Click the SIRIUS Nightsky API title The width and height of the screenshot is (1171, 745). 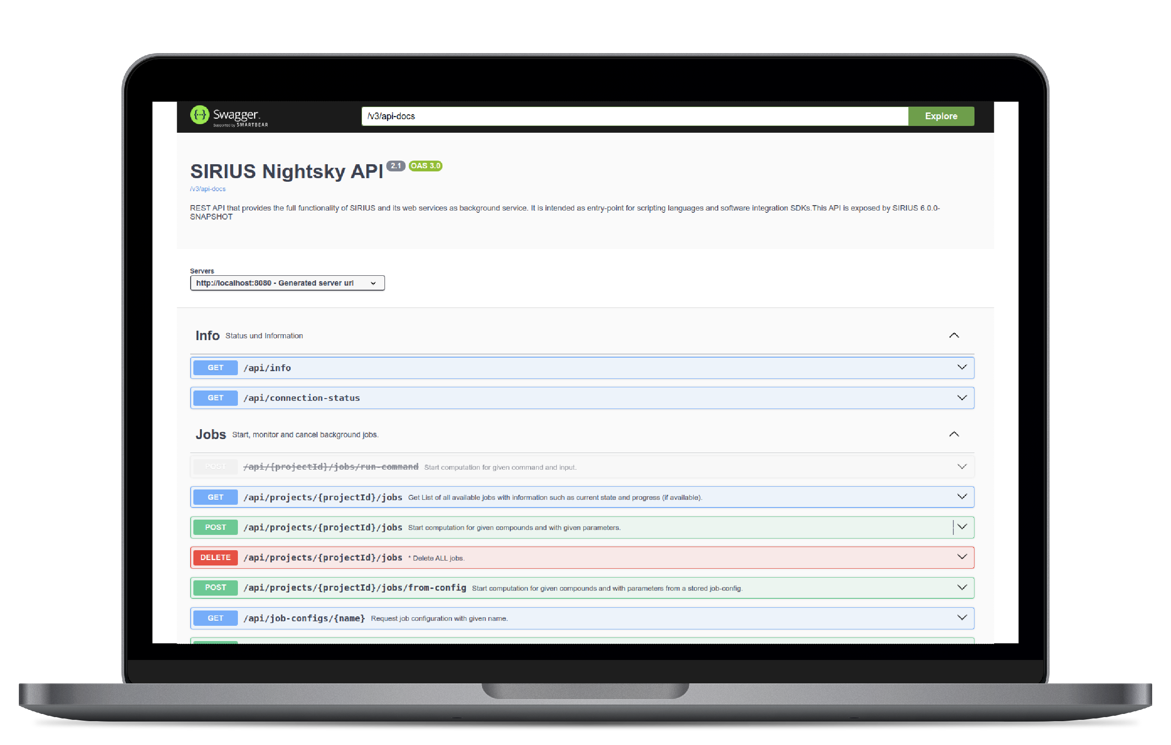click(x=286, y=172)
